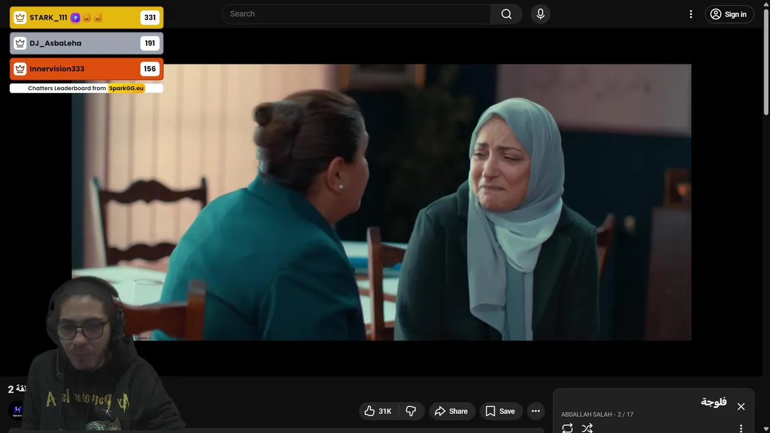Open the فلوجة playlist title
The width and height of the screenshot is (770, 433).
713,402
